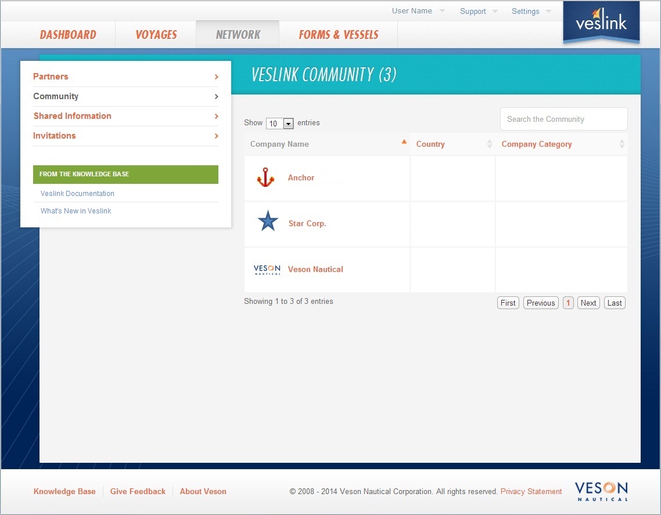Open Veslink Documentation from the sidebar
The height and width of the screenshot is (515, 661).
click(76, 193)
